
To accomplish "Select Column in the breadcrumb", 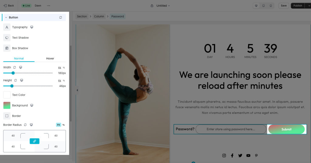I will [99, 16].
